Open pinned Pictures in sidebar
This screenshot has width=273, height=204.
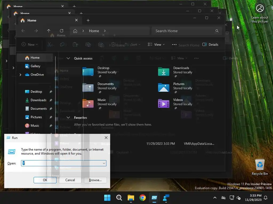click(x=36, y=117)
